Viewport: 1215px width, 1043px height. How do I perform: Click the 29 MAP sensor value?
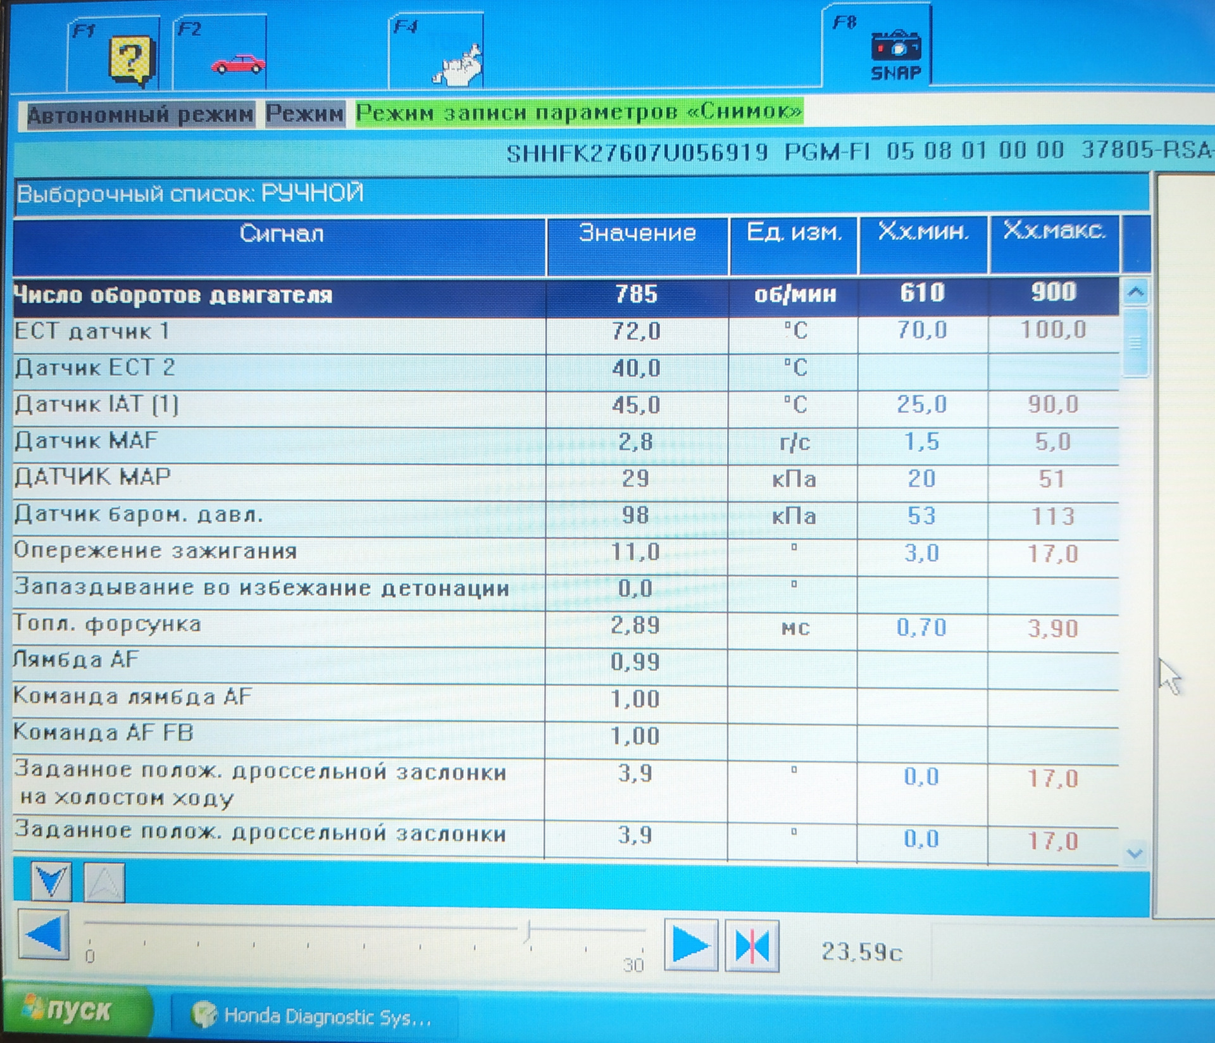[635, 478]
